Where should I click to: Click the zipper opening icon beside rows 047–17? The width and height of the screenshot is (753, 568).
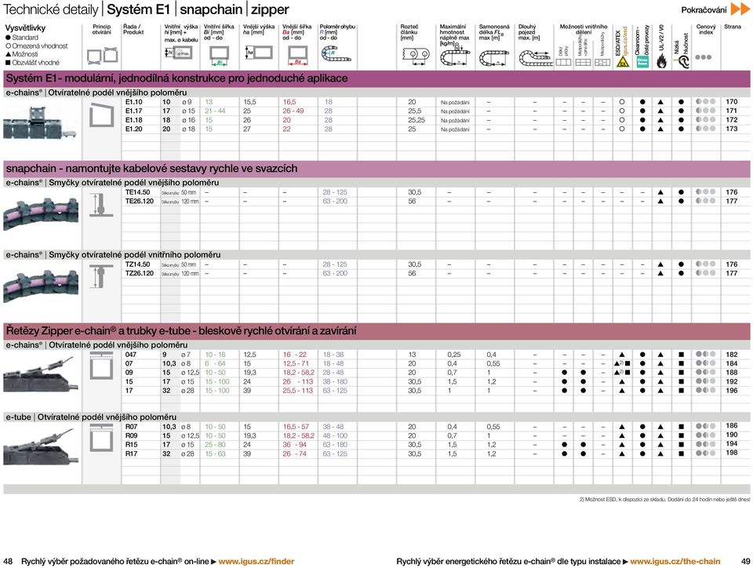pos(101,366)
